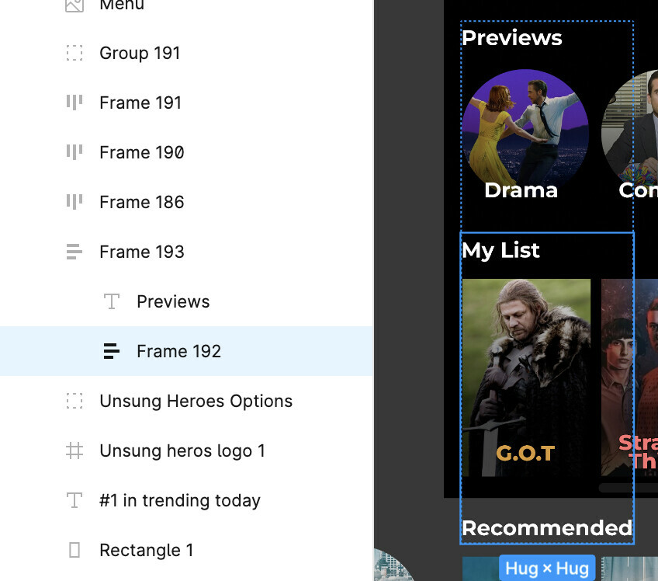Select the Previews text layer
This screenshot has height=581, width=658.
tap(173, 301)
